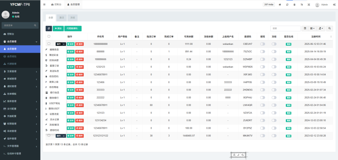This screenshot has width=338, height=160.
Task: Click the trash icon in top bar
Action: click(294, 5)
